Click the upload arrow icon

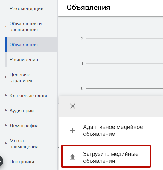73,157
